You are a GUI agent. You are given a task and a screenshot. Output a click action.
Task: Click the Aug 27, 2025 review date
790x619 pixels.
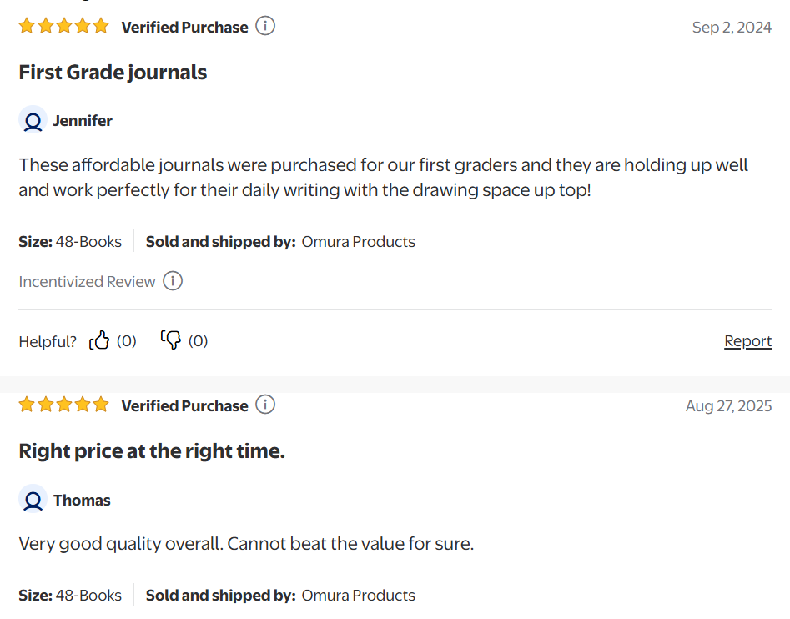pyautogui.click(x=728, y=406)
